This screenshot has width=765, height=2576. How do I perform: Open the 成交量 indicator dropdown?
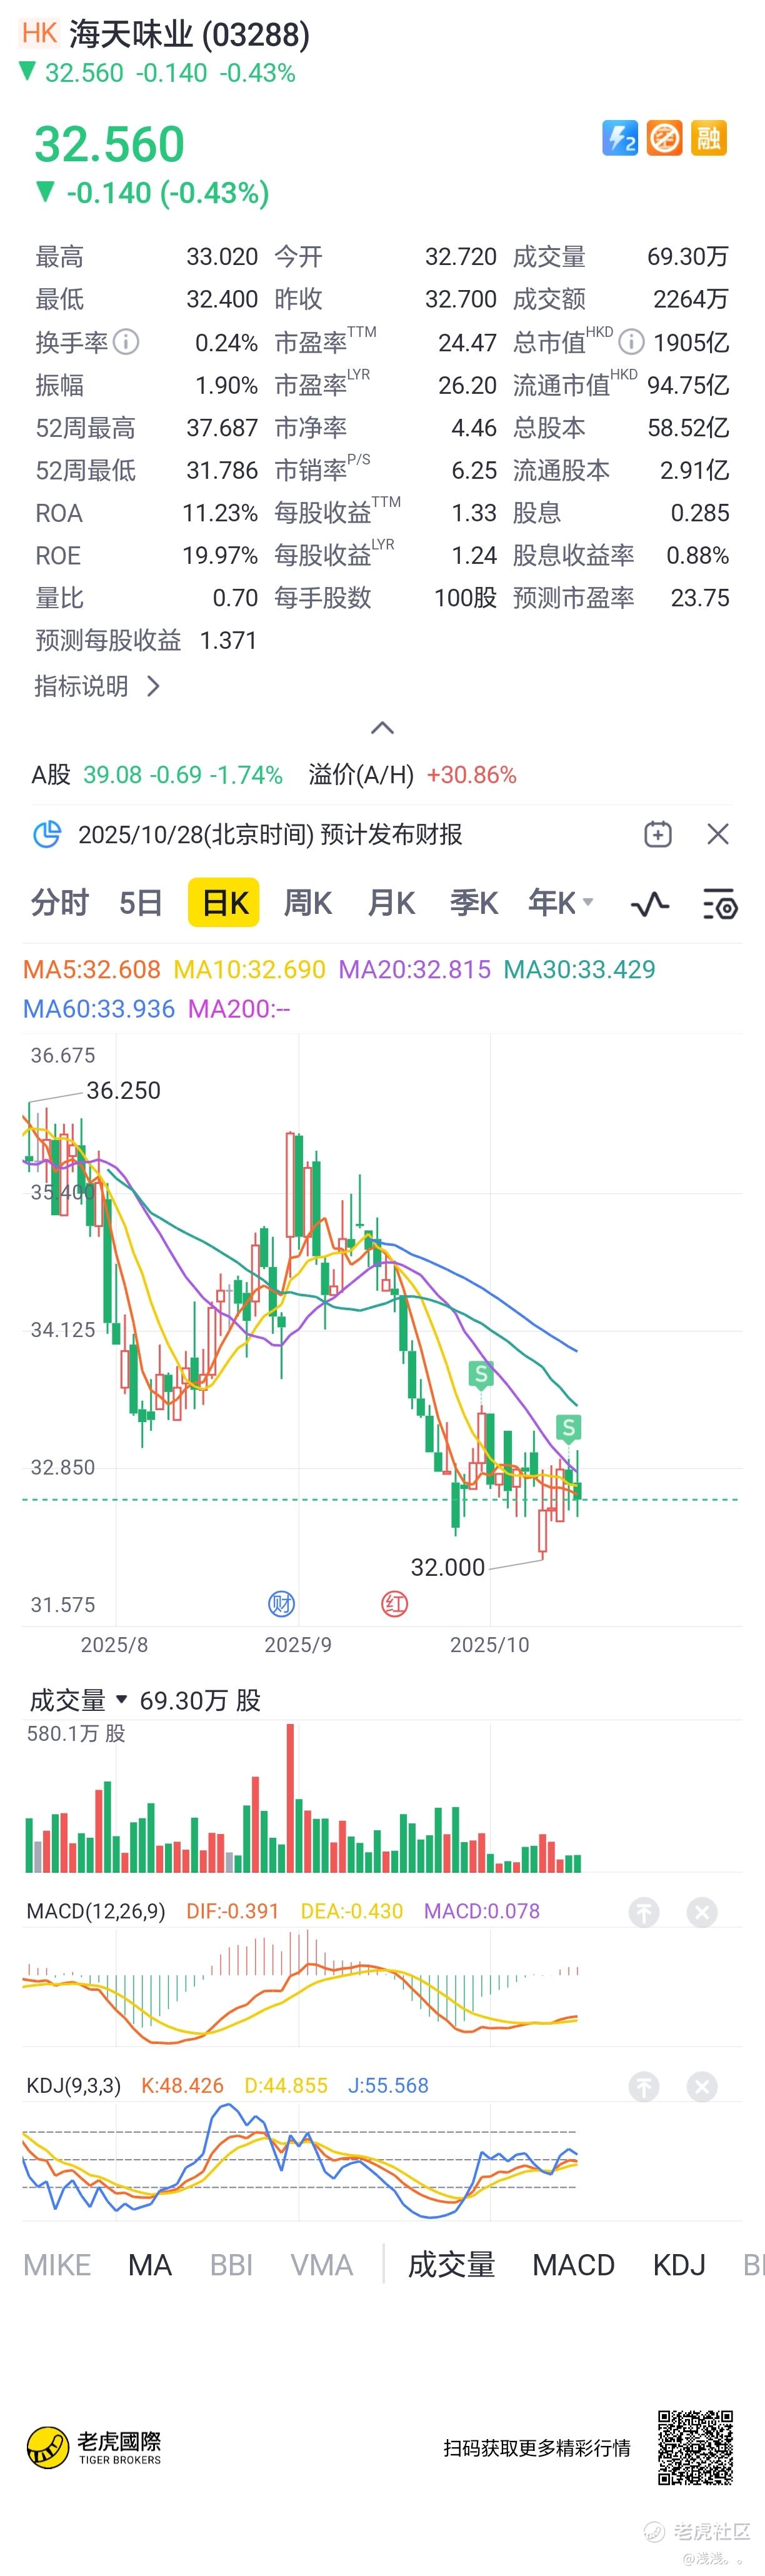pyautogui.click(x=79, y=1700)
